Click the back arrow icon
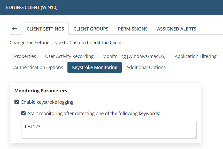The width and height of the screenshot is (223, 149). tap(15, 29)
